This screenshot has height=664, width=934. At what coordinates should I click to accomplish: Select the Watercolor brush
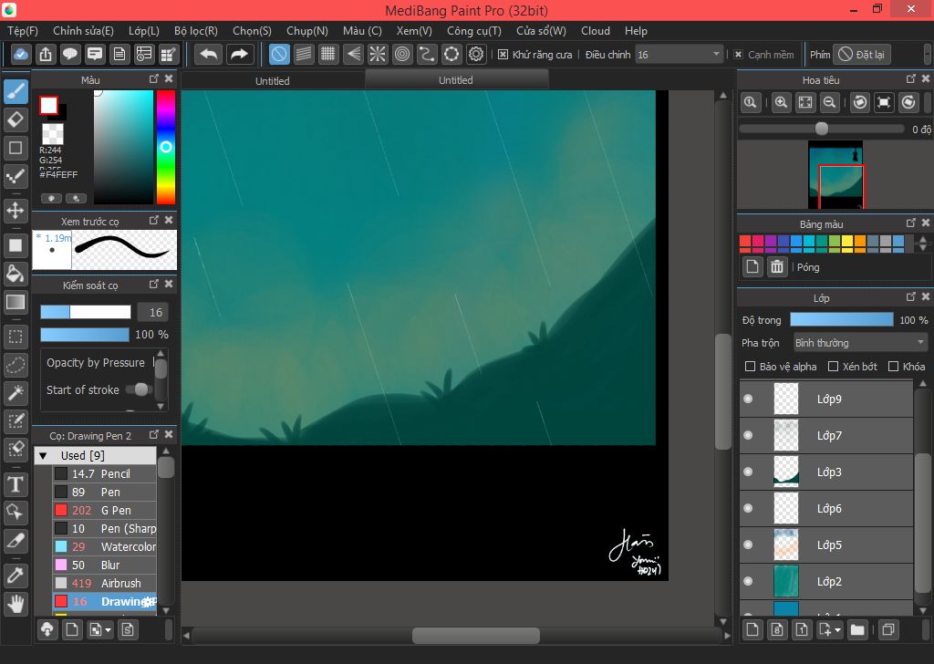click(104, 546)
